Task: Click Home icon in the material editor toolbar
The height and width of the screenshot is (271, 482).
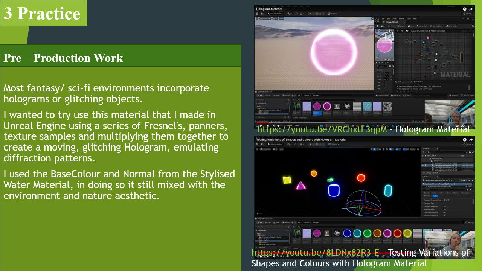Action: (x=411, y=26)
